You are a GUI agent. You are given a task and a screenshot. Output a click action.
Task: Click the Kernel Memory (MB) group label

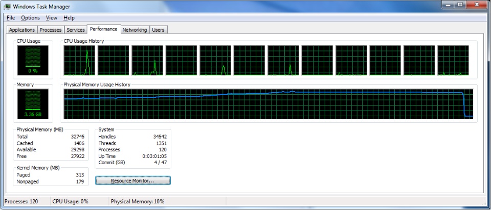37,168
